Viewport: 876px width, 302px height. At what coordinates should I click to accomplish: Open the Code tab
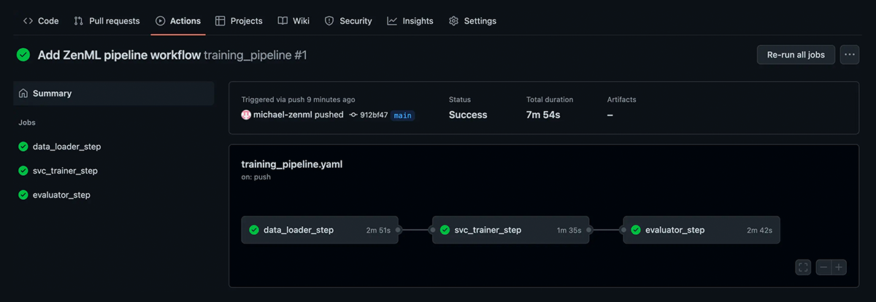(41, 21)
